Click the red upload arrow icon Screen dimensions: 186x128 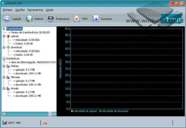tap(8, 36)
